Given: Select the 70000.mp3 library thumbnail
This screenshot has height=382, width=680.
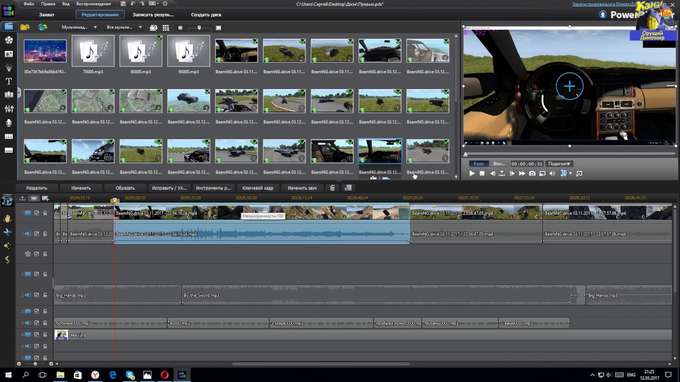Looking at the screenshot, I should pyautogui.click(x=93, y=51).
